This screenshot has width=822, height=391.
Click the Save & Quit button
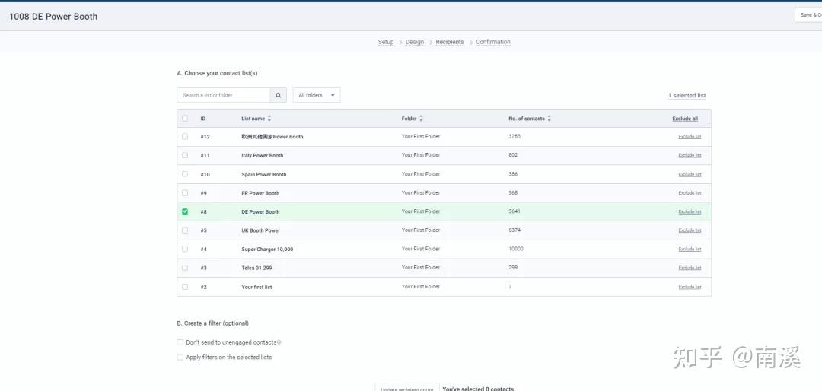tap(808, 15)
